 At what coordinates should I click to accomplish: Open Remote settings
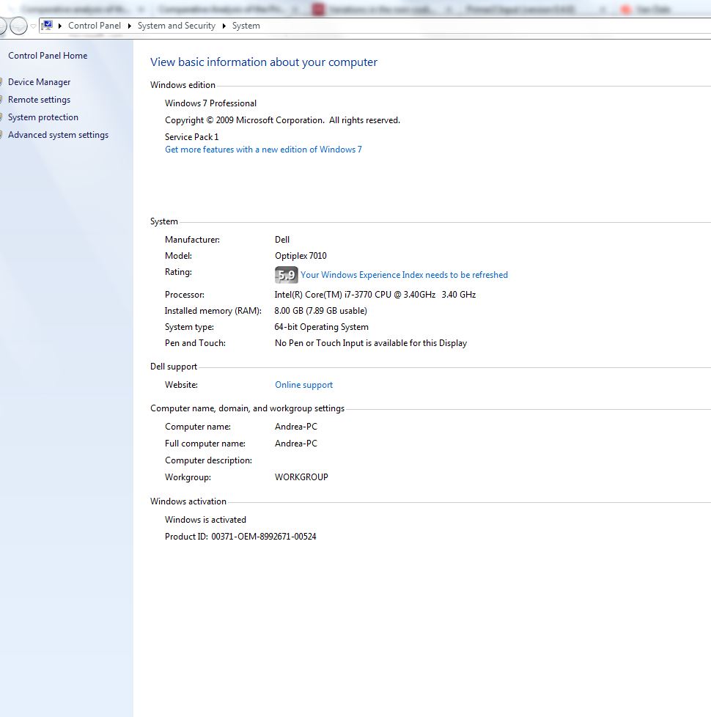(x=39, y=100)
